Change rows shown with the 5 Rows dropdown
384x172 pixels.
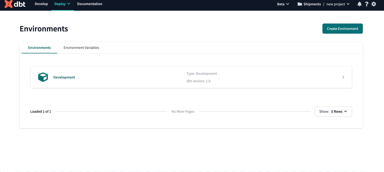333,111
